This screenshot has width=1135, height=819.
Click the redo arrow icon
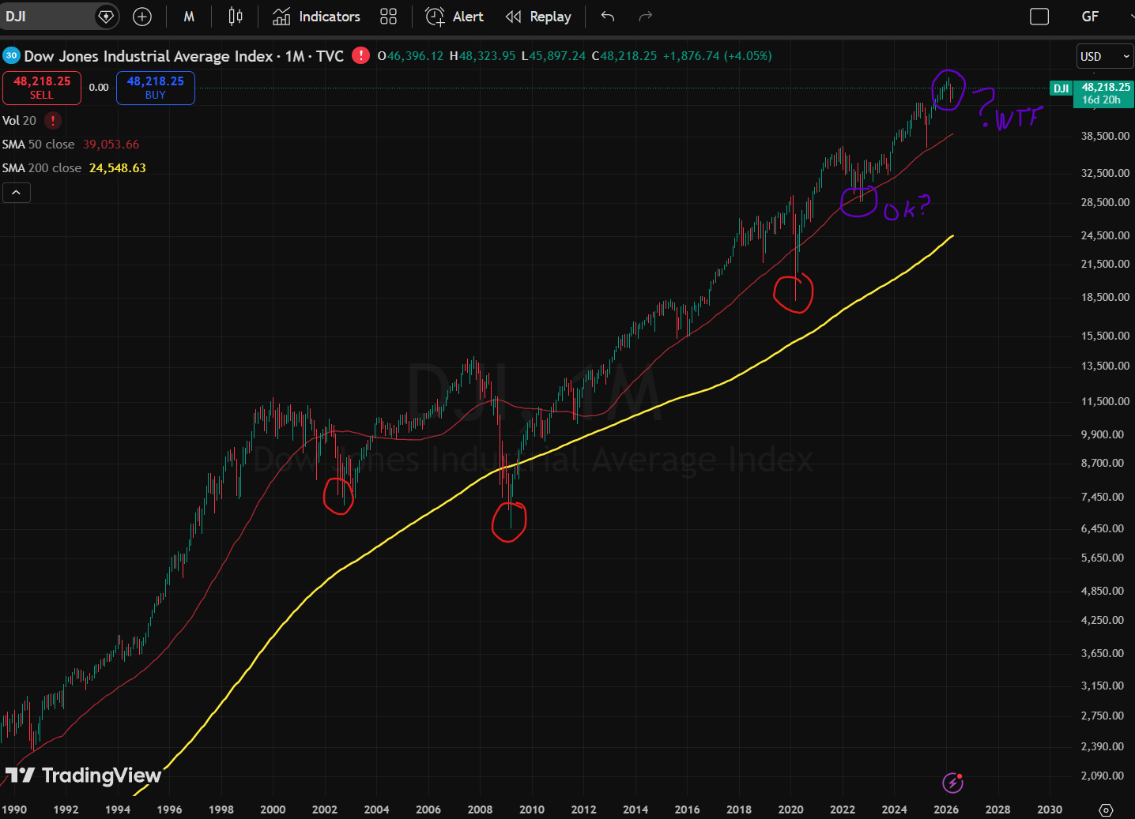[x=645, y=17]
